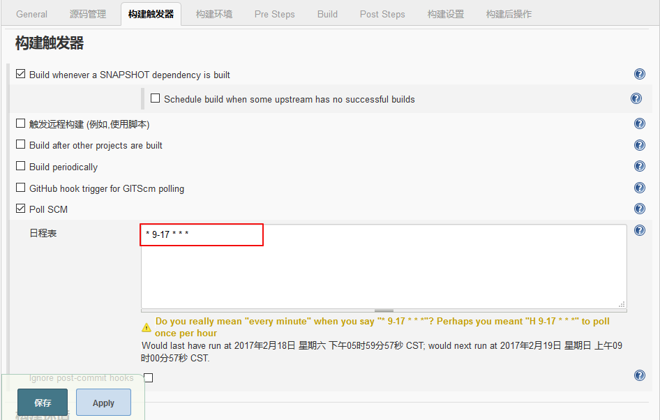Check the 触发远程构建 checkbox
The height and width of the screenshot is (420, 660).
coord(20,123)
